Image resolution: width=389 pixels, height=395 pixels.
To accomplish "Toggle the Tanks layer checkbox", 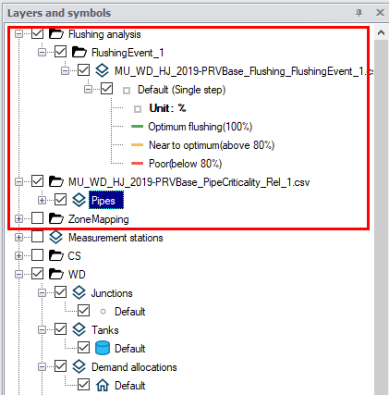I will (x=60, y=329).
